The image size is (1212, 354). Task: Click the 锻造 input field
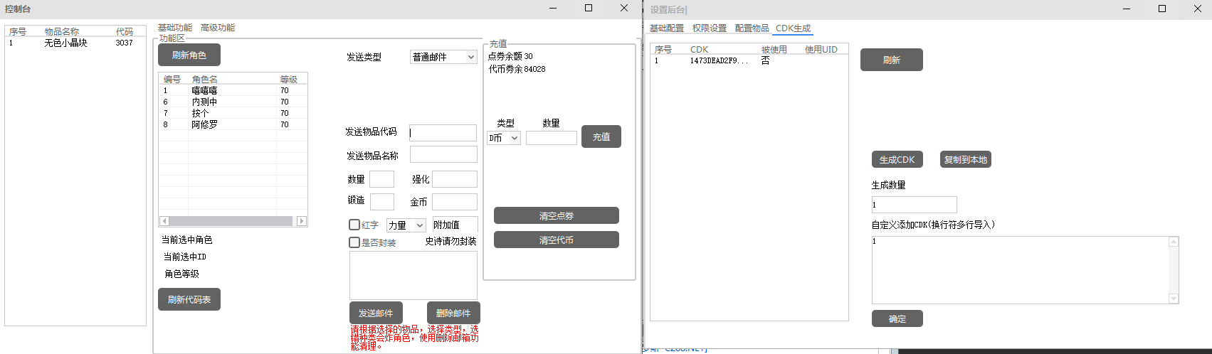click(x=381, y=202)
